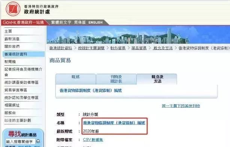Click the 對外貿易 breadcrumb link

(x=118, y=48)
